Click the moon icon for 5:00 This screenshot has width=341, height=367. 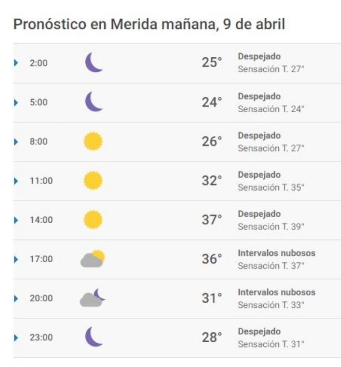tap(93, 102)
